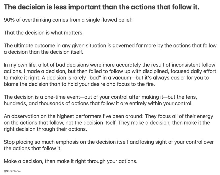Click the line beginning "hundreds, and thousands of actions"
This screenshot has height=175, width=220.
(98, 103)
